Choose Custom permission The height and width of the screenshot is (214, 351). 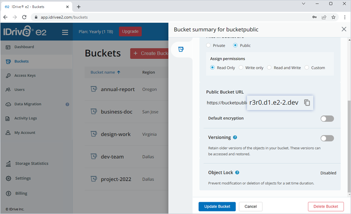pyautogui.click(x=307, y=68)
